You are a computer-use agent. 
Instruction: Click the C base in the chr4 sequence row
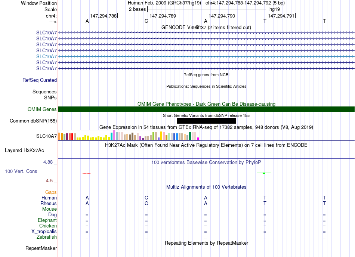point(146,21)
